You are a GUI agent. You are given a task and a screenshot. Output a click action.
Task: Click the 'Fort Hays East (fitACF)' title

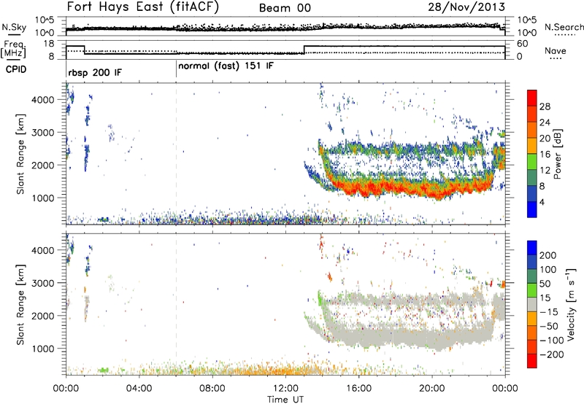143,7
